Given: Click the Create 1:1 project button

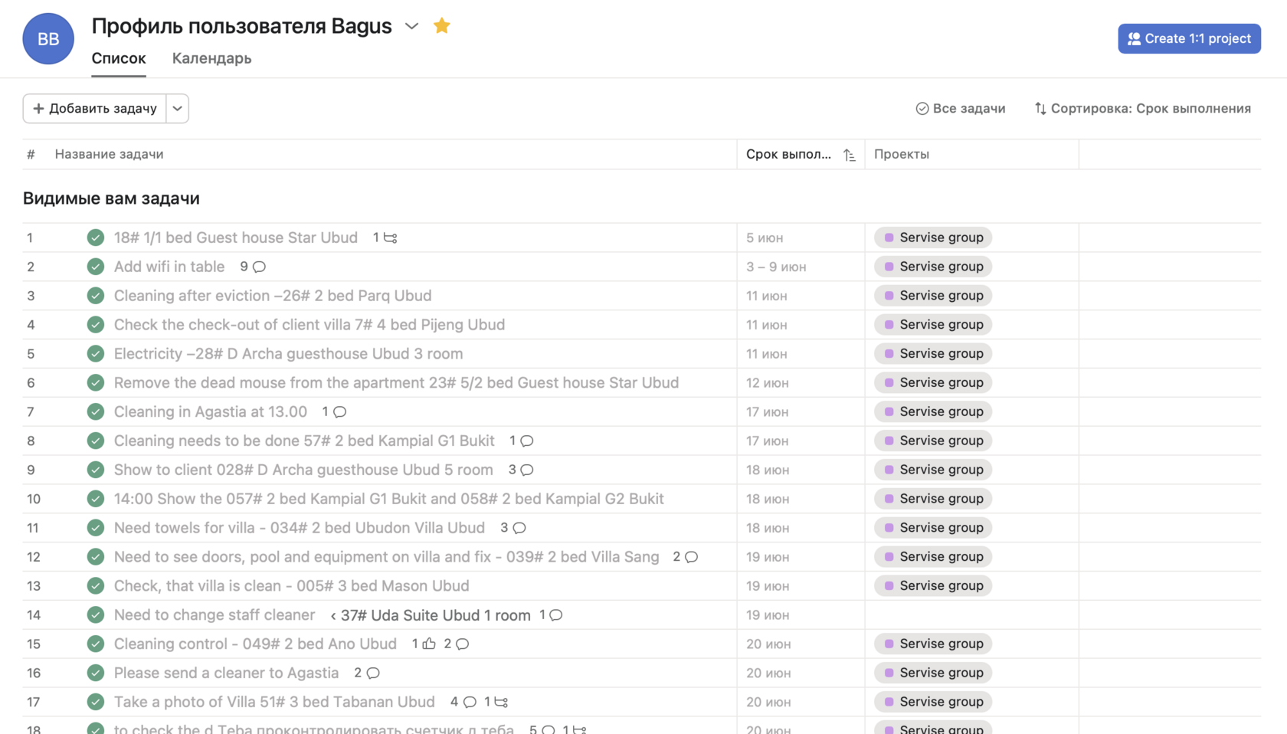Looking at the screenshot, I should click(1189, 39).
